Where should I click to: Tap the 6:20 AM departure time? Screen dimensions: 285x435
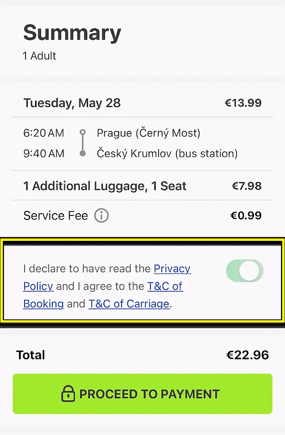pyautogui.click(x=43, y=133)
